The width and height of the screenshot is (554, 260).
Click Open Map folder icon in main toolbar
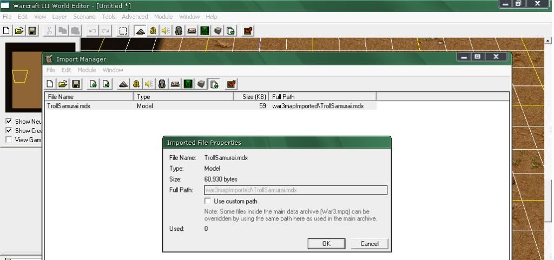click(19, 31)
